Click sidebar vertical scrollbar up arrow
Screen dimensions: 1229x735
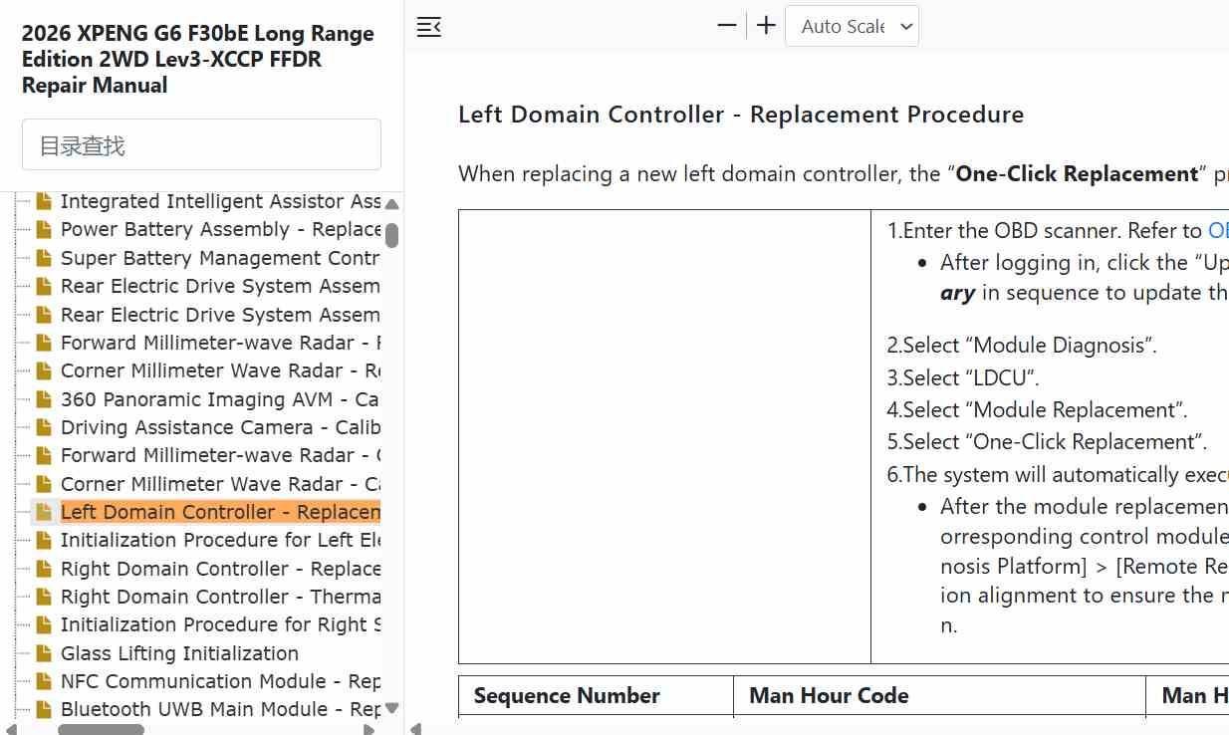pyautogui.click(x=391, y=203)
